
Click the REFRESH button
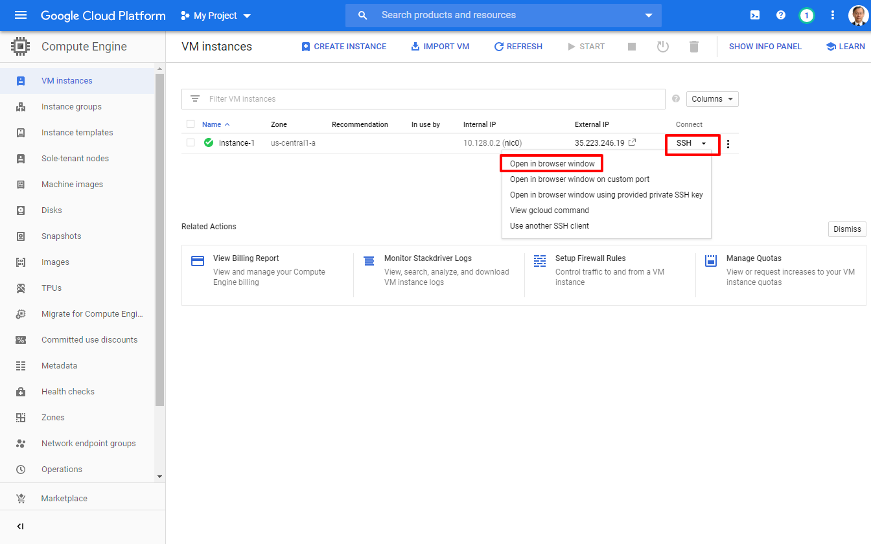518,47
